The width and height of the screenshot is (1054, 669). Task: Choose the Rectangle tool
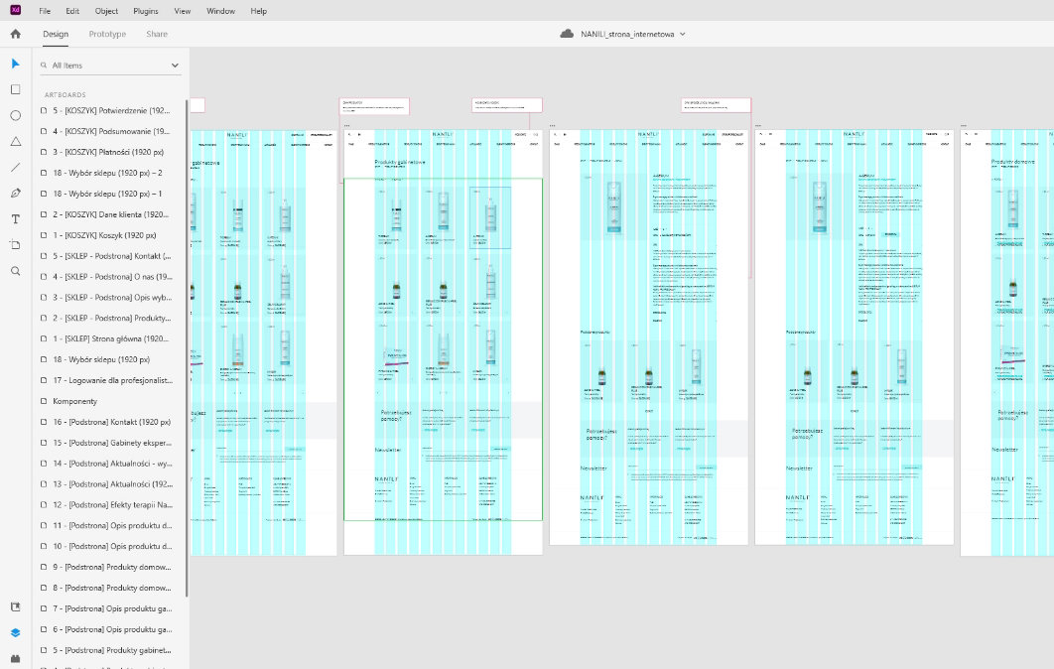coord(15,89)
